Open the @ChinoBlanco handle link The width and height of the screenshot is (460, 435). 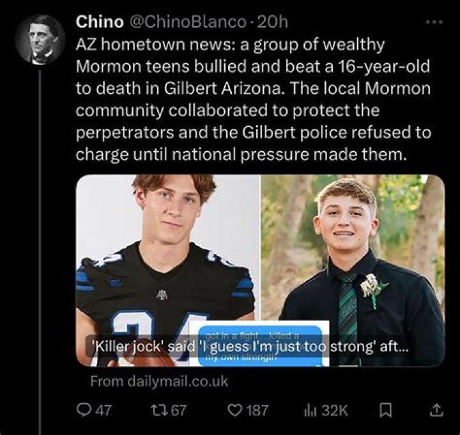point(187,22)
